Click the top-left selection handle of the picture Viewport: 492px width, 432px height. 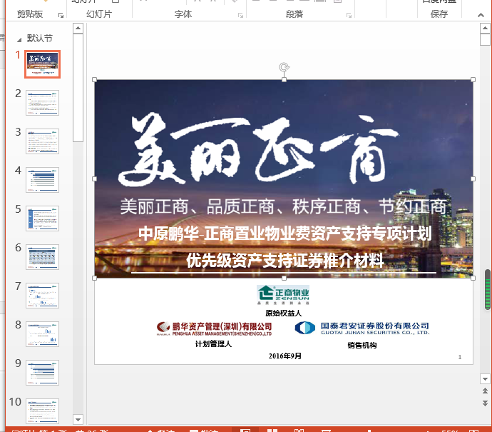pos(94,79)
